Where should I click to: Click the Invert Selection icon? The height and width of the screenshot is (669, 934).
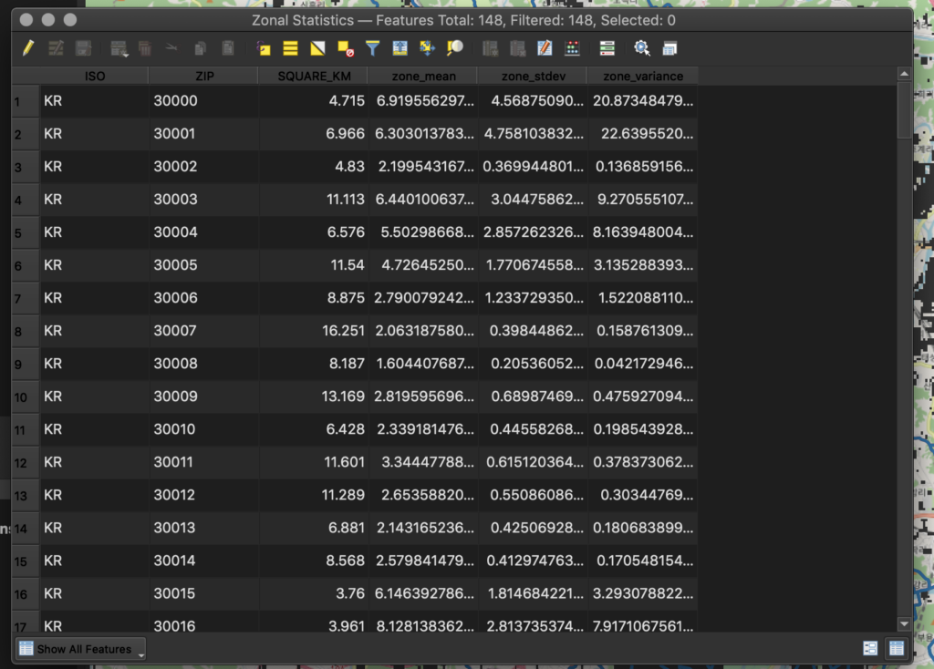(x=317, y=48)
